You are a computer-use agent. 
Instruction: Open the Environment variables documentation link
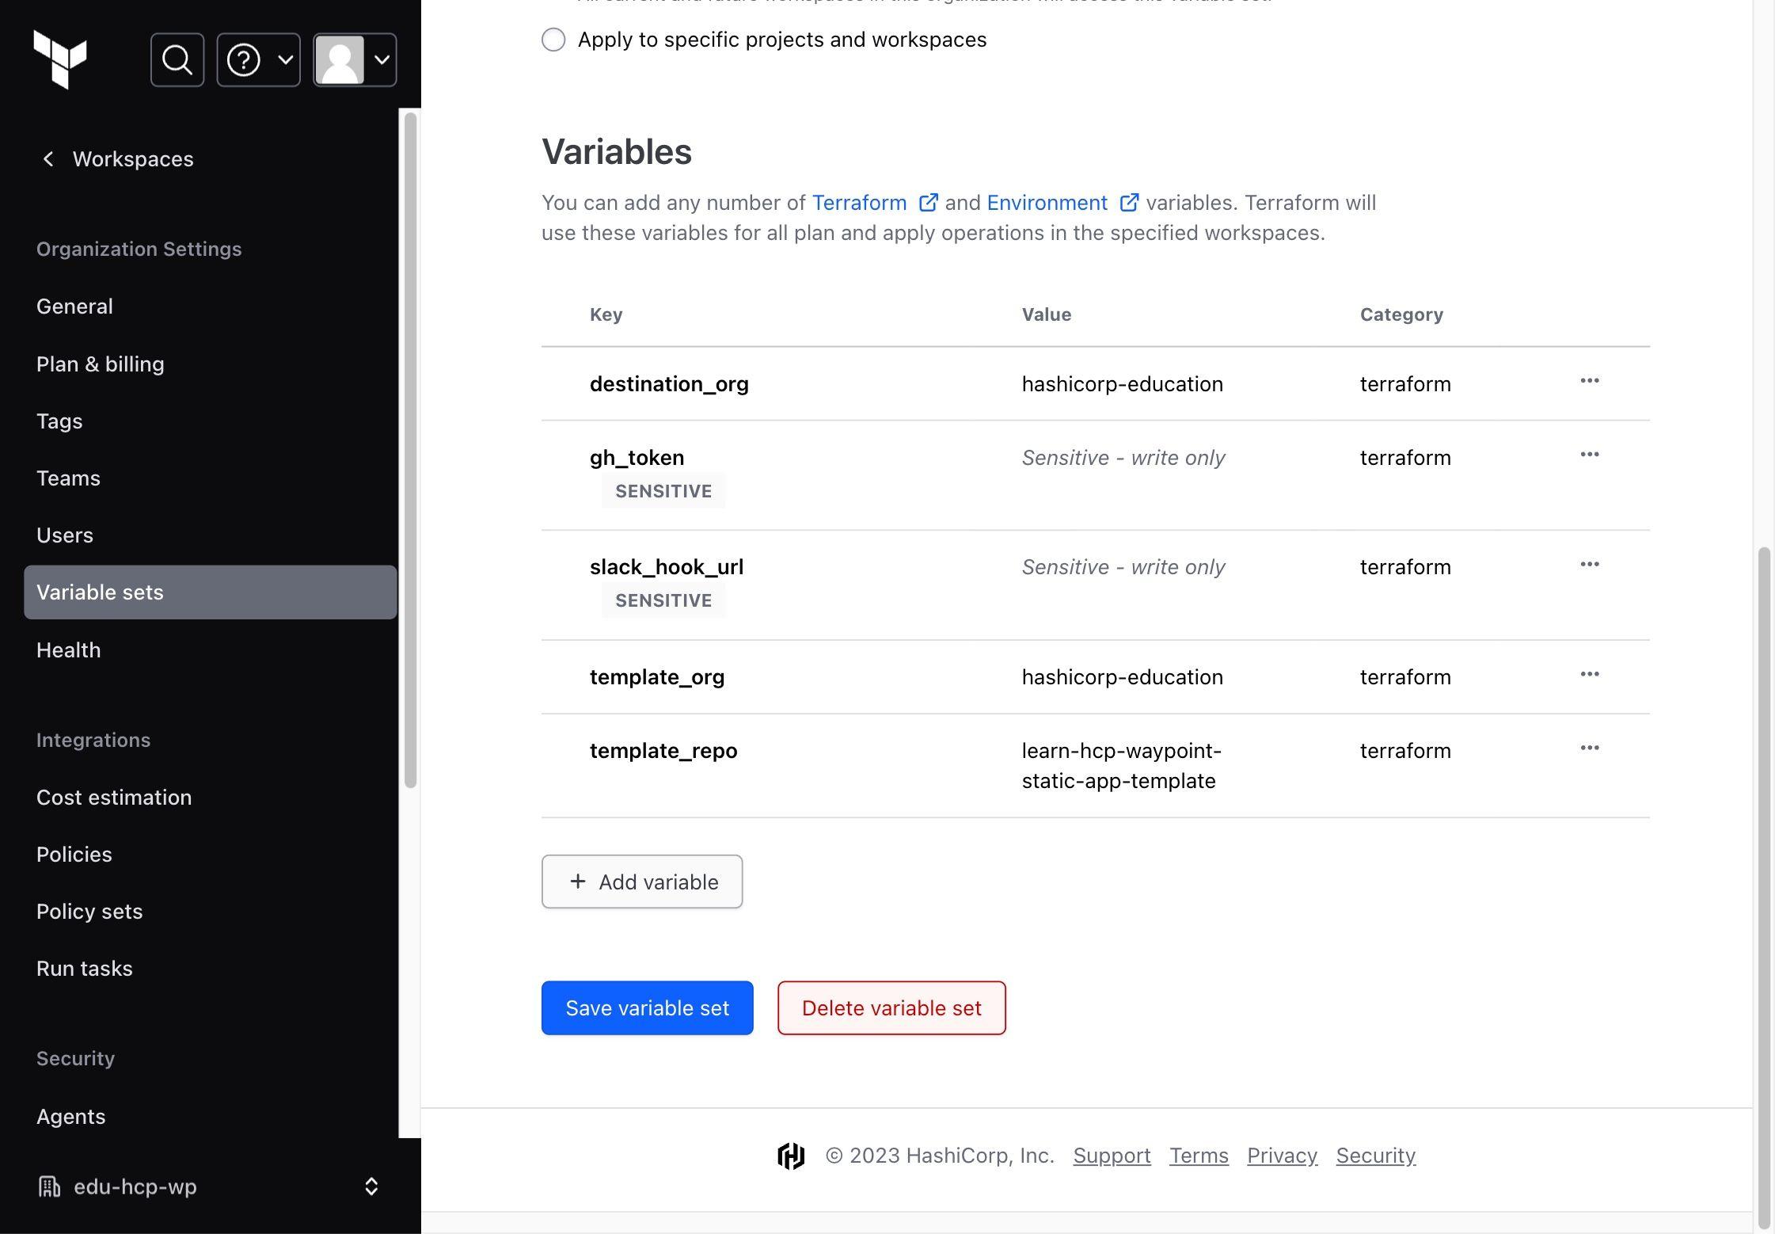[x=1047, y=203]
